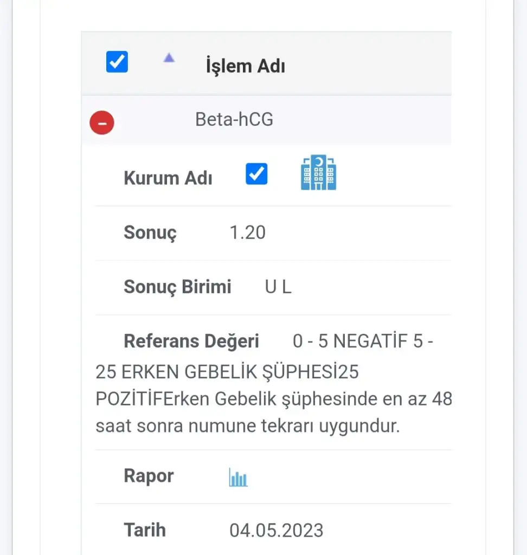The image size is (527, 555).
Task: Click the Sonuç label
Action: [150, 233]
